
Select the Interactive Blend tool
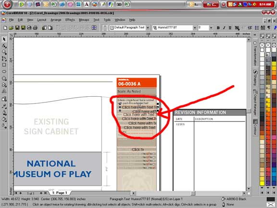point(4,99)
